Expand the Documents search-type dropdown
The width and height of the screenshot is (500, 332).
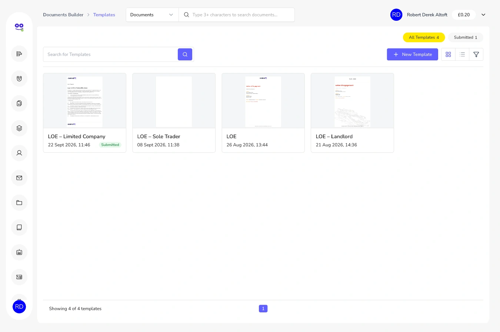pos(152,15)
